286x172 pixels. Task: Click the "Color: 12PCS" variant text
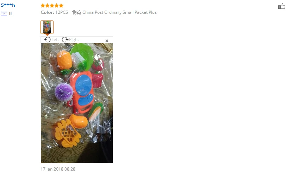coord(54,12)
